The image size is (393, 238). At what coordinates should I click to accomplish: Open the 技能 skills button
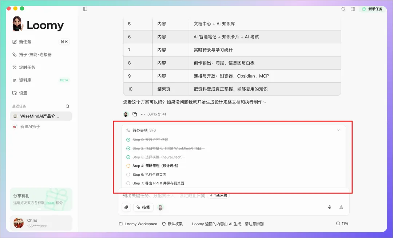[143, 207]
